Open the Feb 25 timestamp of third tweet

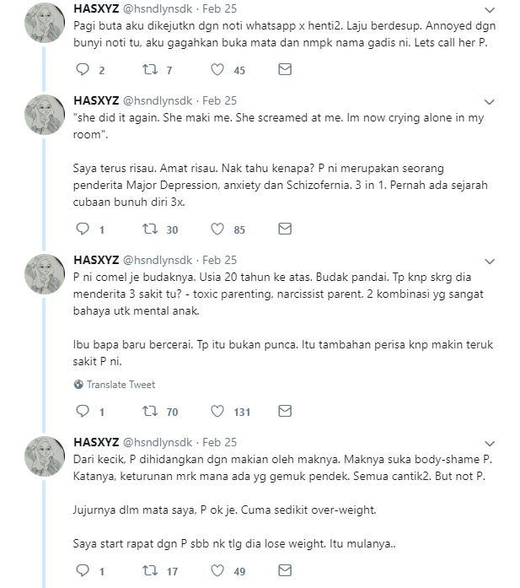pos(219,260)
